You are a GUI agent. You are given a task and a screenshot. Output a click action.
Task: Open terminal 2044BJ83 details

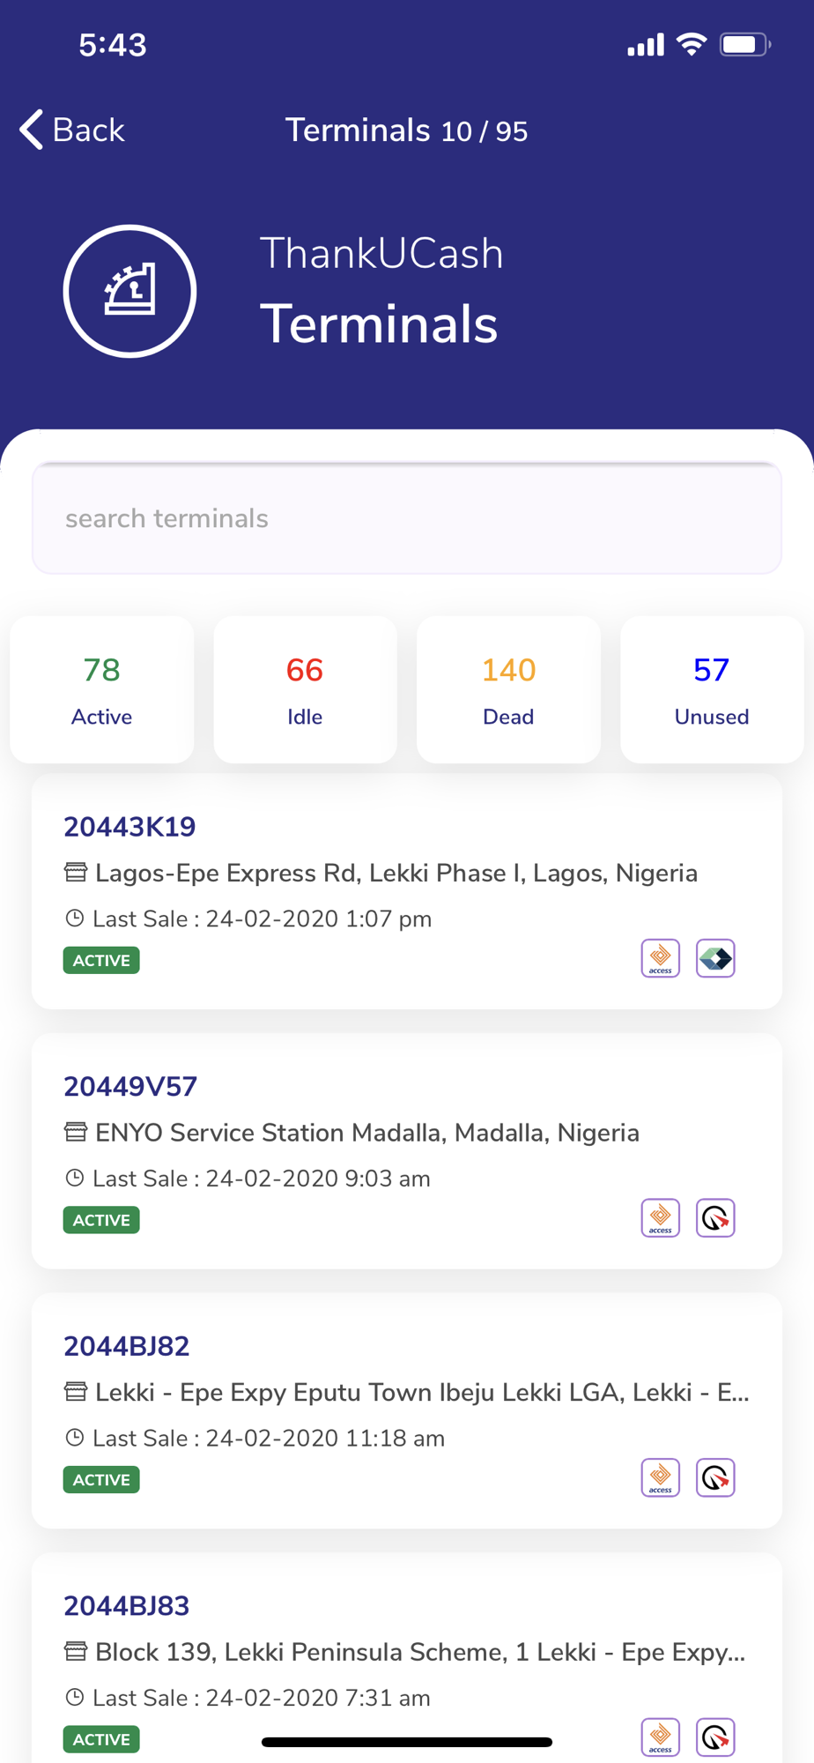point(407,1658)
